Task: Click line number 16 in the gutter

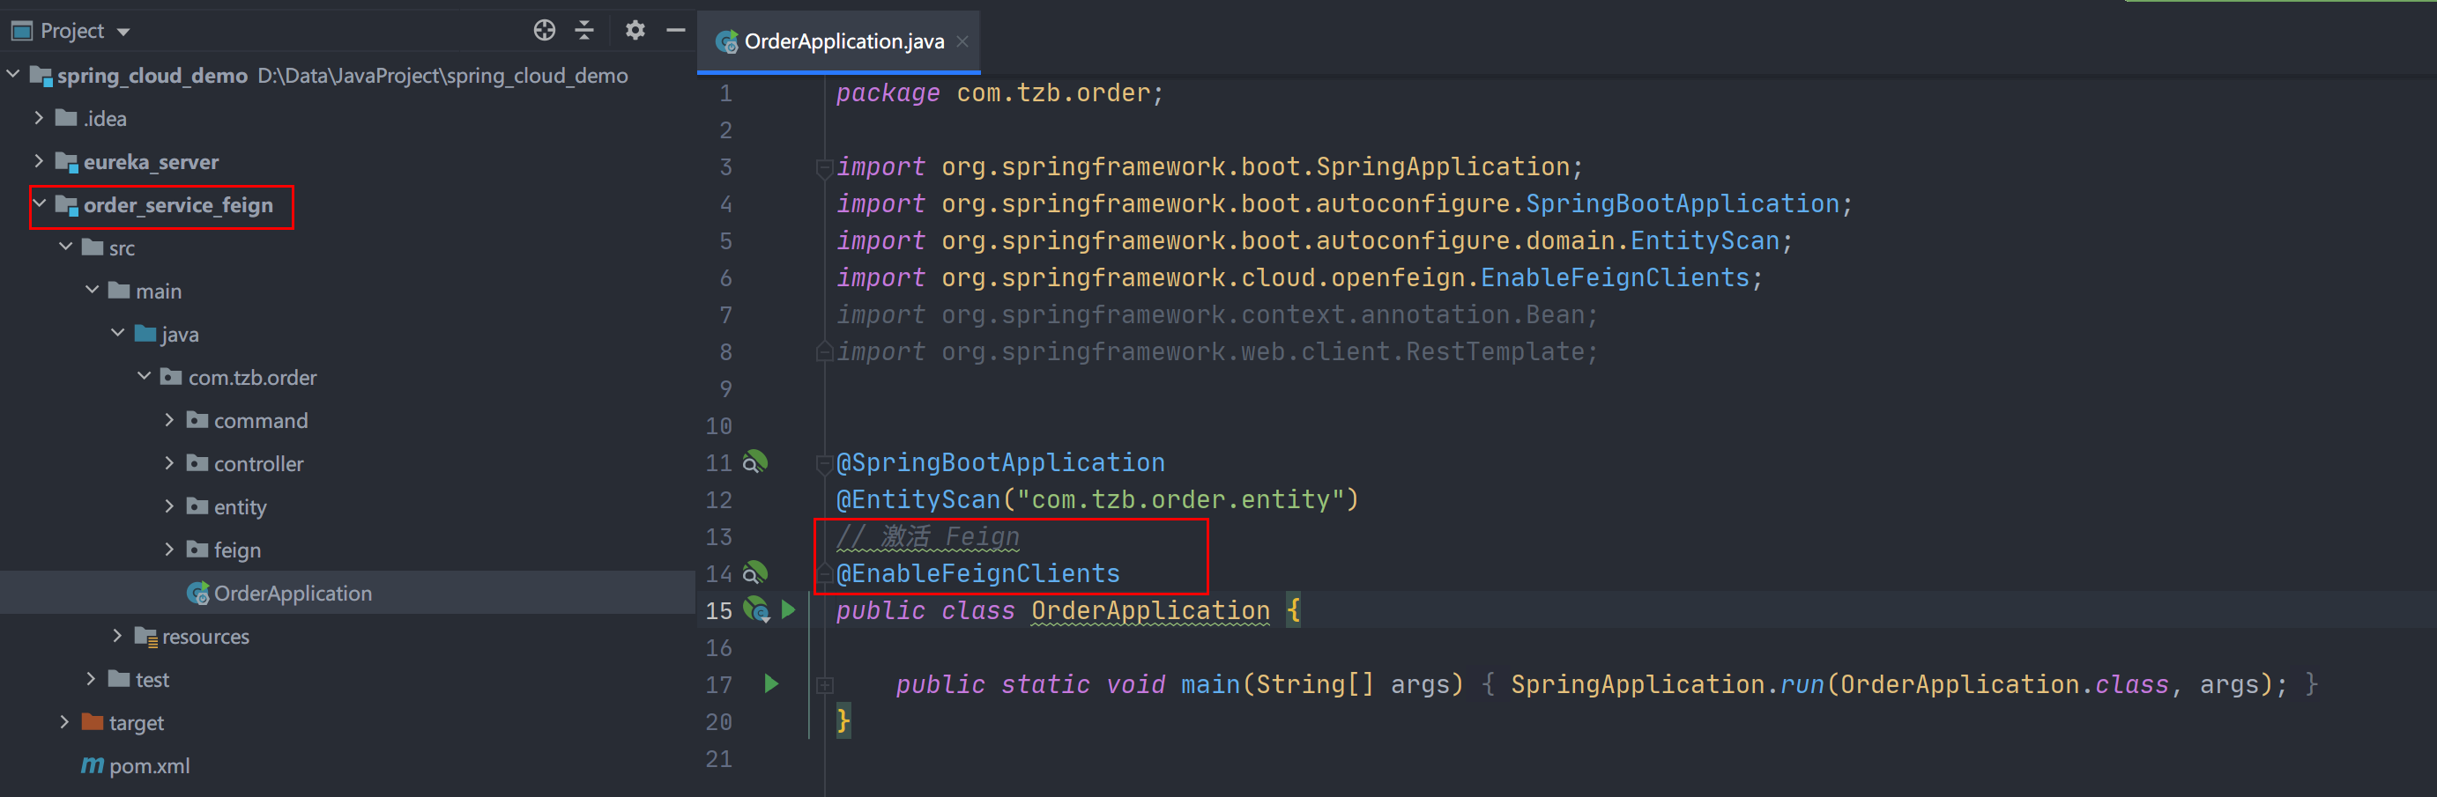Action: 719,647
